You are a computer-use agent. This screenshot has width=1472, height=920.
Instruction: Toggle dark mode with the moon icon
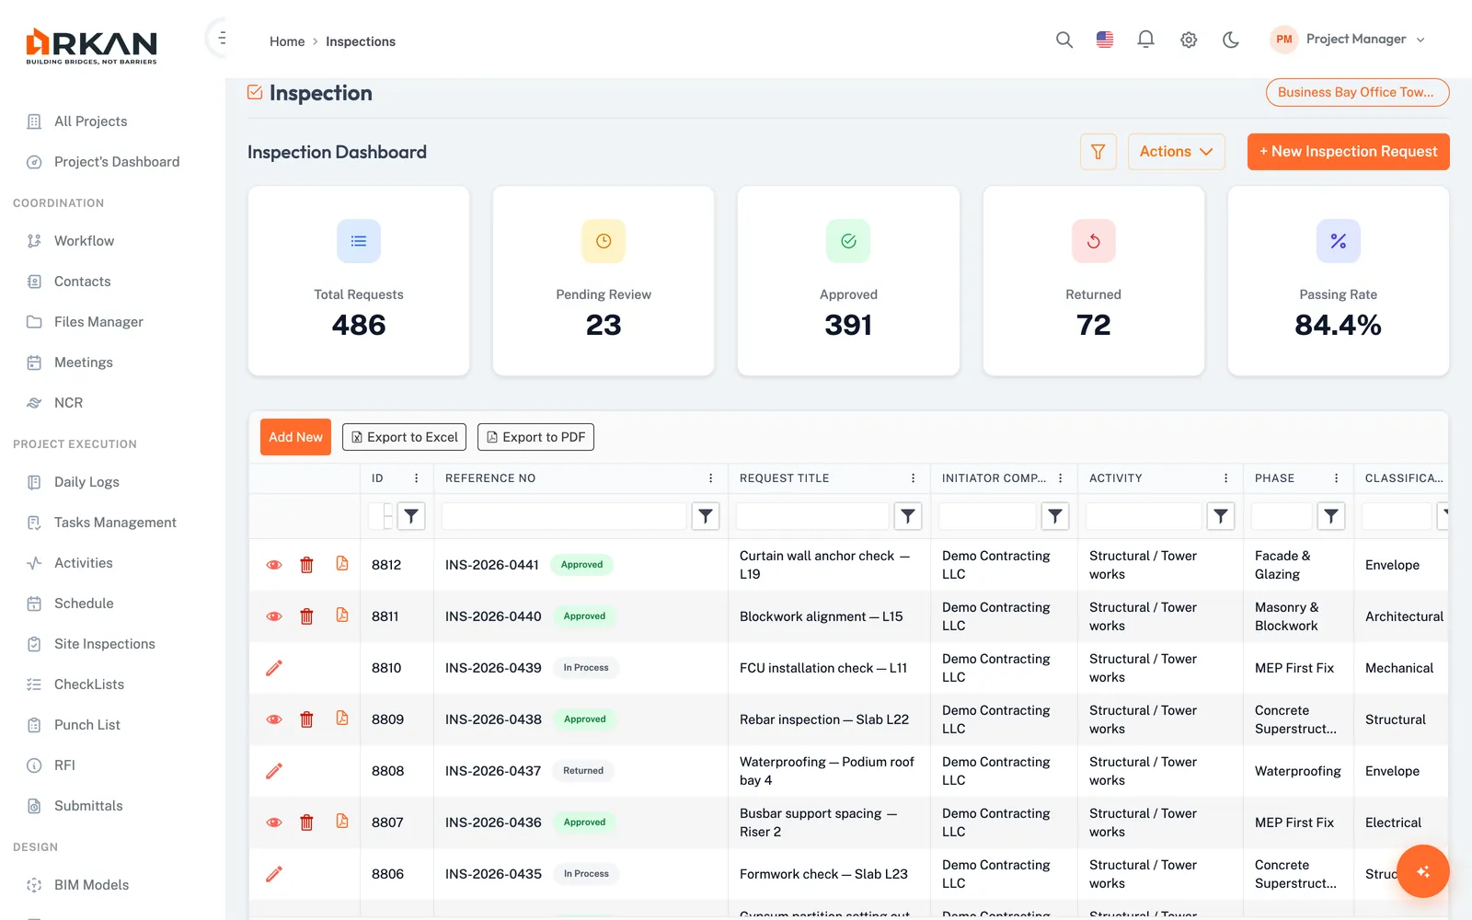1231,40
